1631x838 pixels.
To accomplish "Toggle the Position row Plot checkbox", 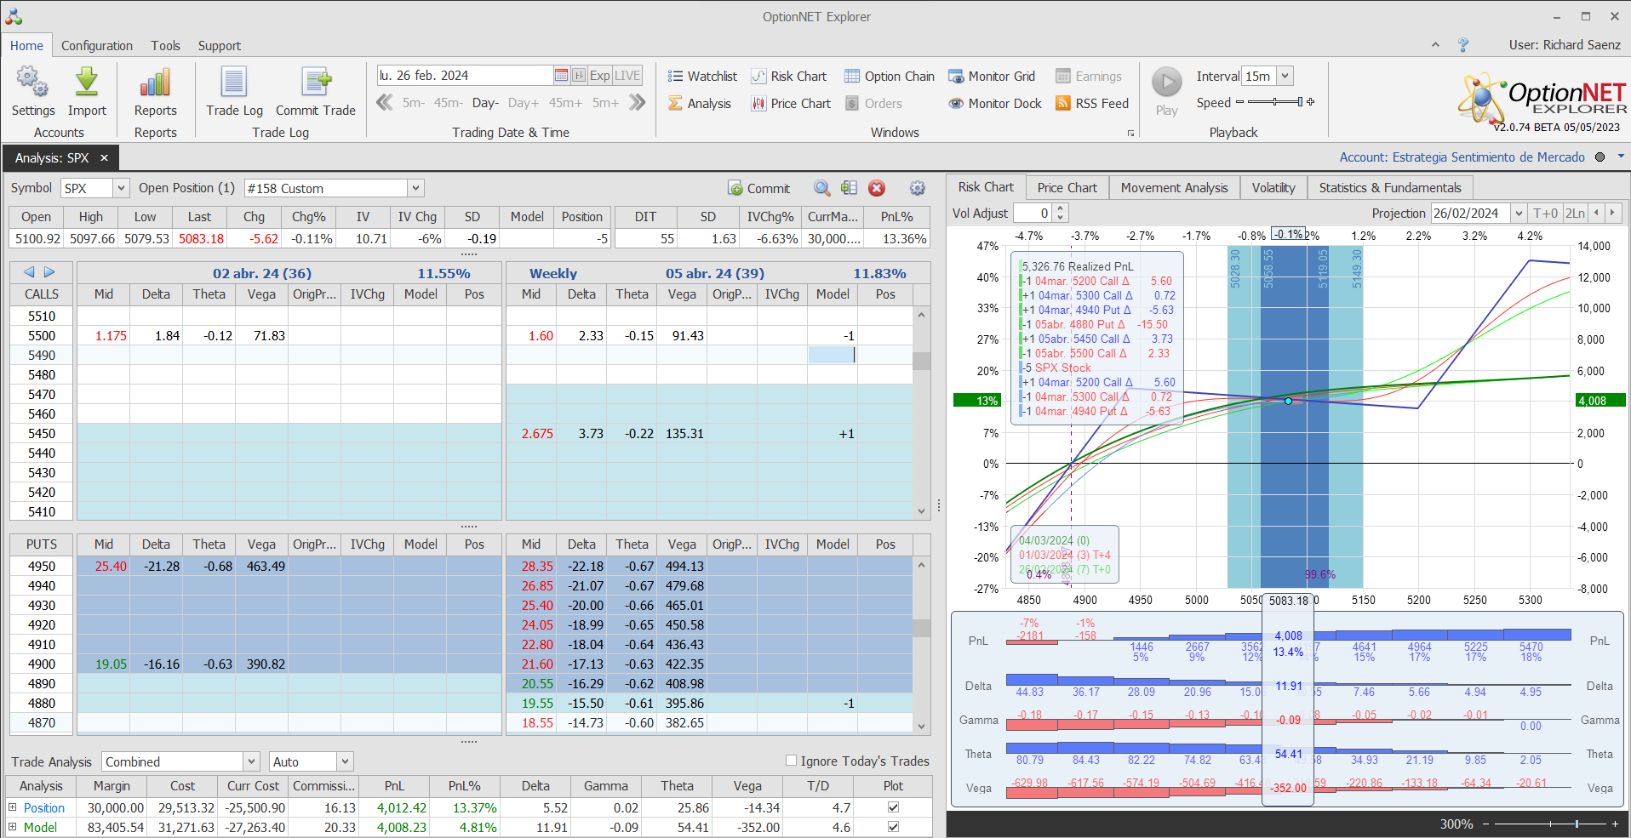I will pos(893,807).
